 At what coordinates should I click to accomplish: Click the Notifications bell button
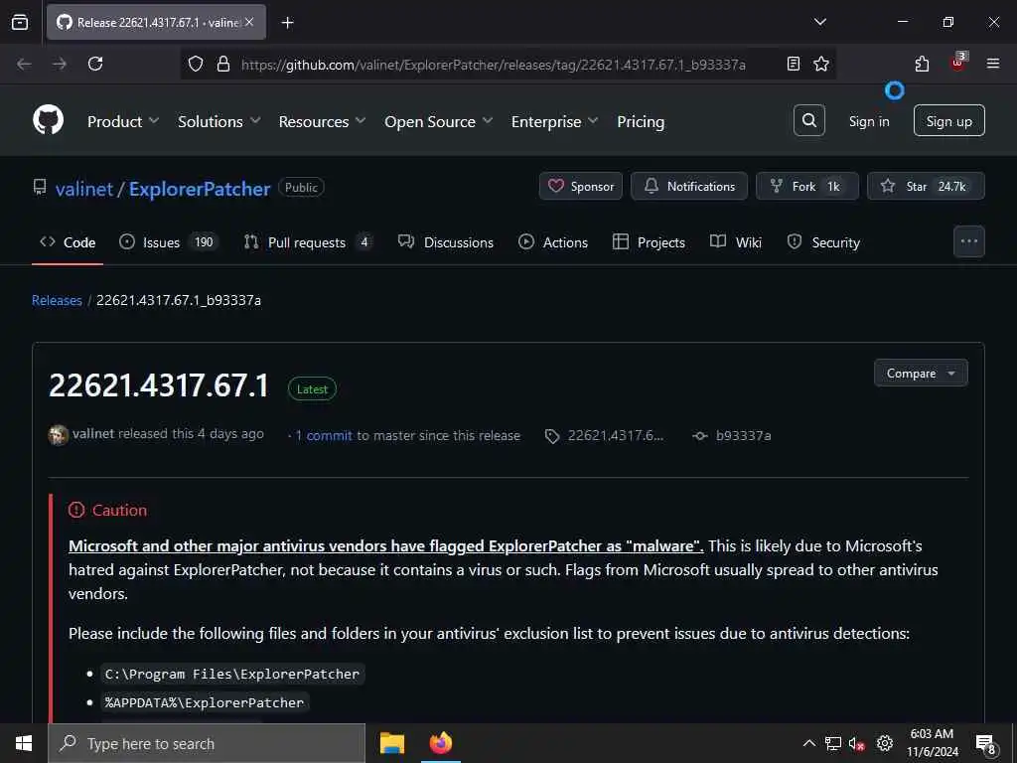689,186
